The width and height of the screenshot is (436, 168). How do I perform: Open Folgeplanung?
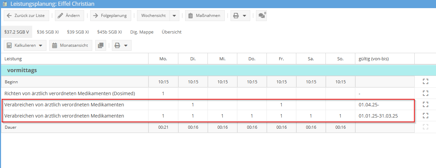(x=111, y=16)
